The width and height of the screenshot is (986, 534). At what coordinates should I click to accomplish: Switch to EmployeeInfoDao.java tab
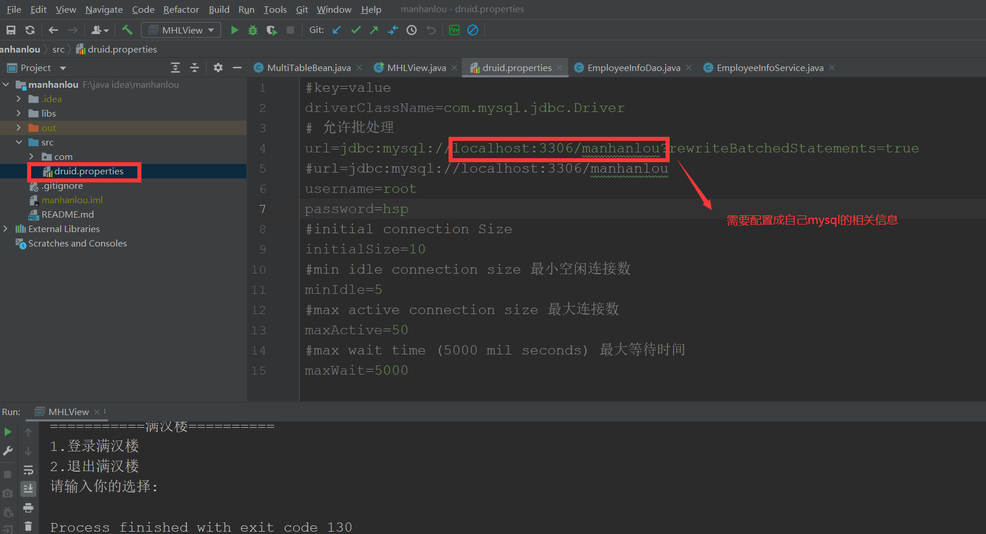(x=633, y=68)
